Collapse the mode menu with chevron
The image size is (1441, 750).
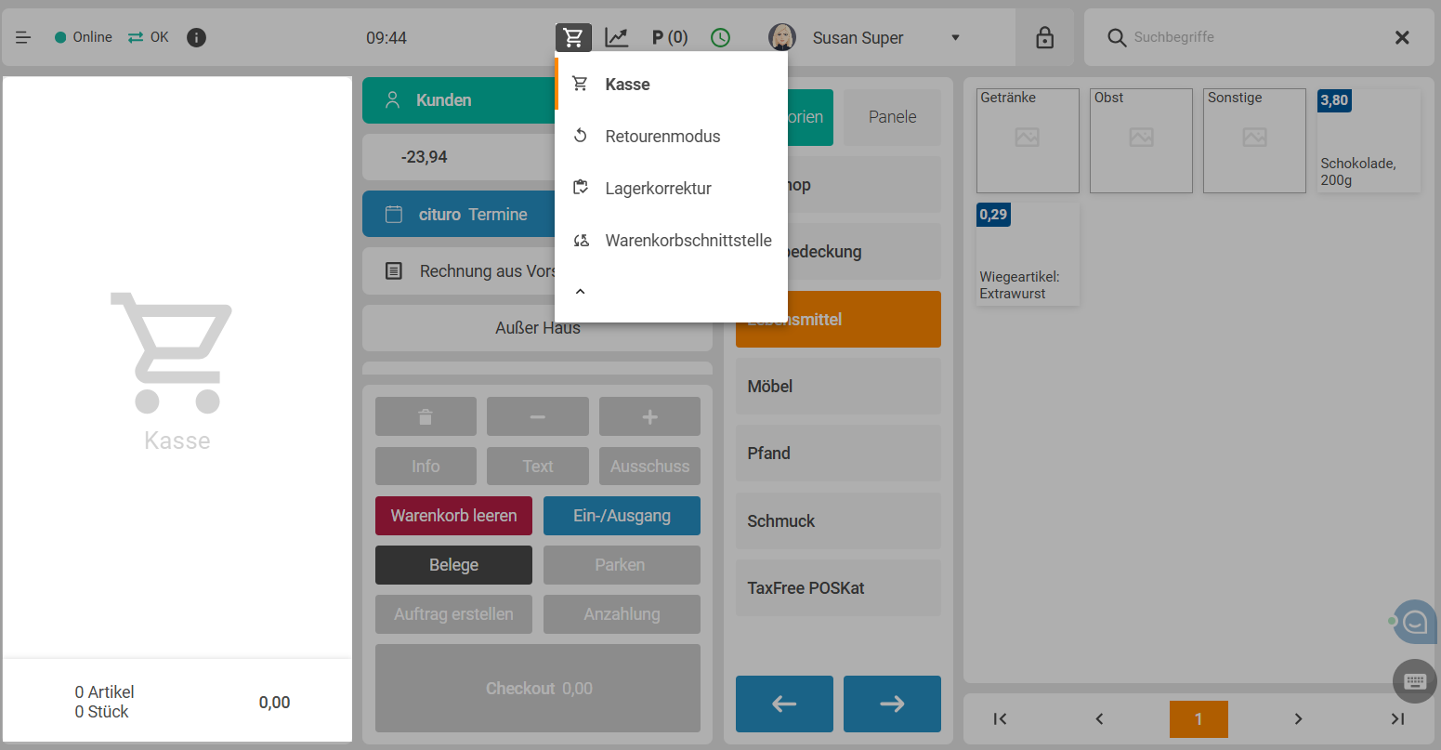pyautogui.click(x=580, y=292)
